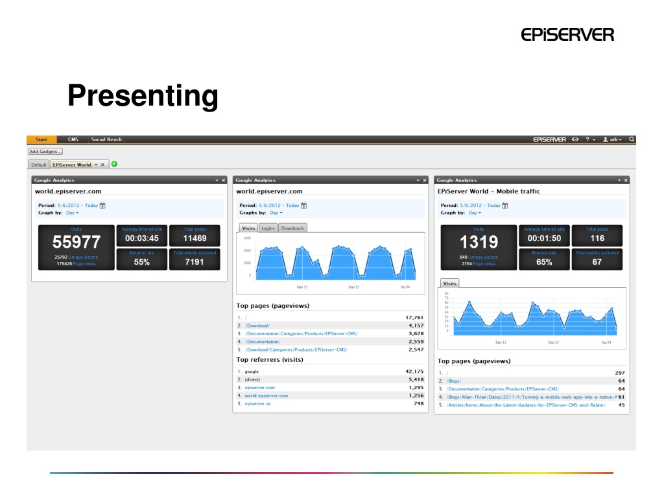Click the 55977 visits tile

77,247
